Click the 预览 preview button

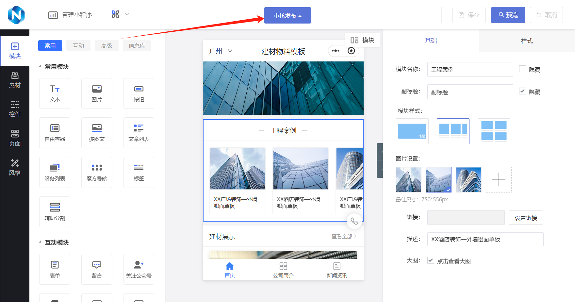(x=508, y=15)
